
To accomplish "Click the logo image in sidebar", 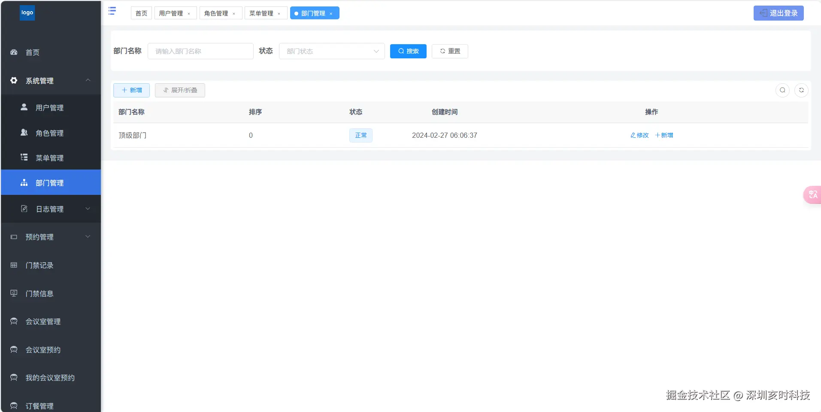I will click(27, 12).
